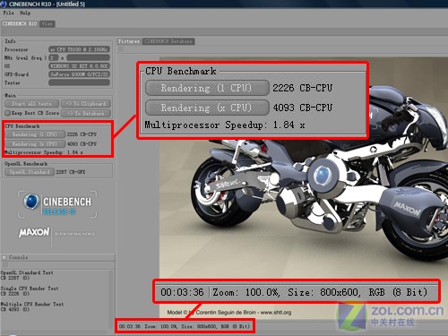Click the To Database button
Image resolution: width=448 pixels, height=336 pixels.
tap(86, 114)
